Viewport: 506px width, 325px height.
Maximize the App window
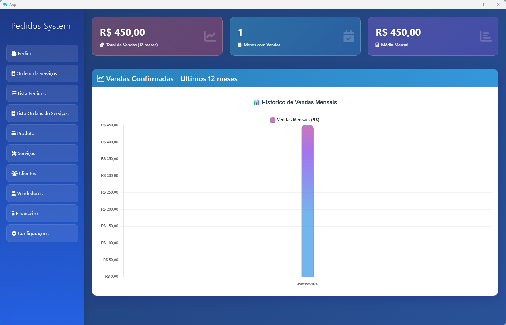coord(485,5)
